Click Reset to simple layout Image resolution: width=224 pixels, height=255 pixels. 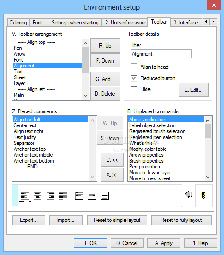(x=117, y=220)
